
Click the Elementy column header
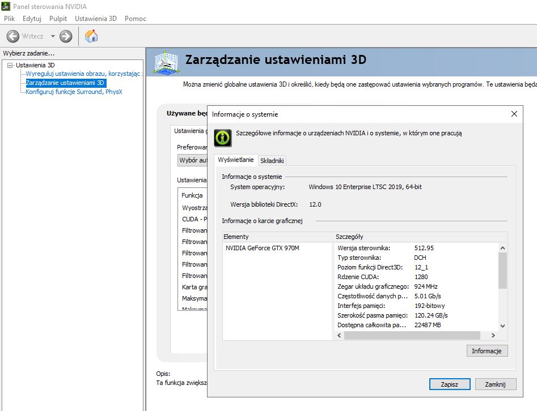tap(278, 237)
